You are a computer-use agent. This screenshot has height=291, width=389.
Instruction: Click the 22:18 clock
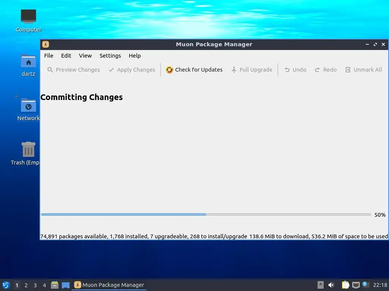(380, 285)
